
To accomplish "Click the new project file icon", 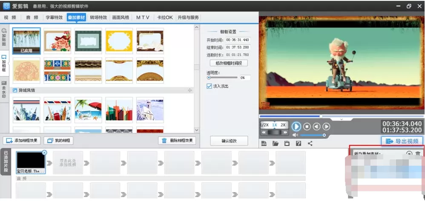I will [x=264, y=143].
